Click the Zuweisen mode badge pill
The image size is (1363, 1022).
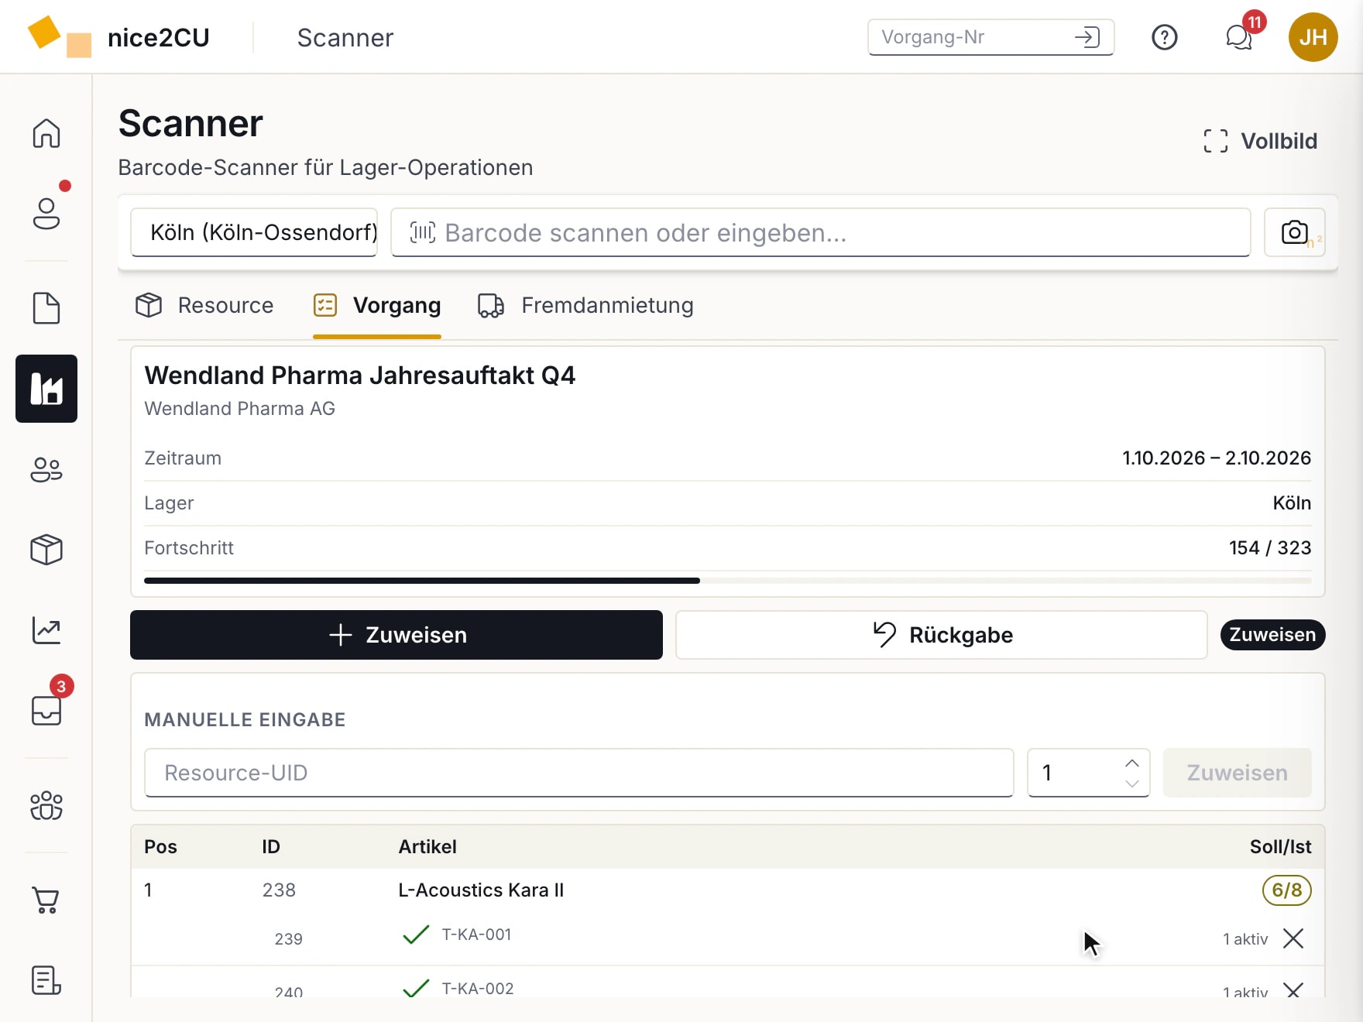pyautogui.click(x=1273, y=635)
